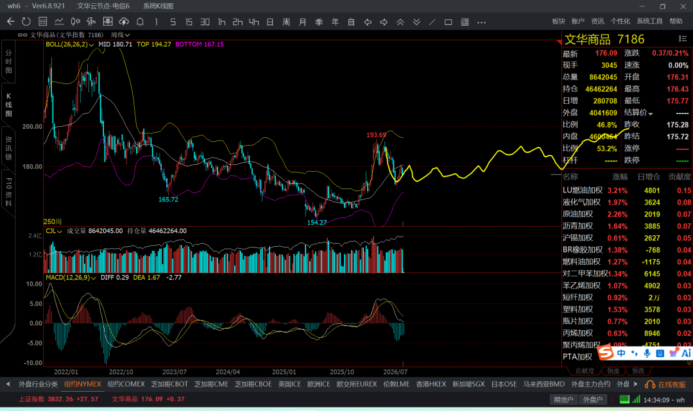Open the F10资料 side tab
This screenshot has height=411, width=693.
(8, 192)
